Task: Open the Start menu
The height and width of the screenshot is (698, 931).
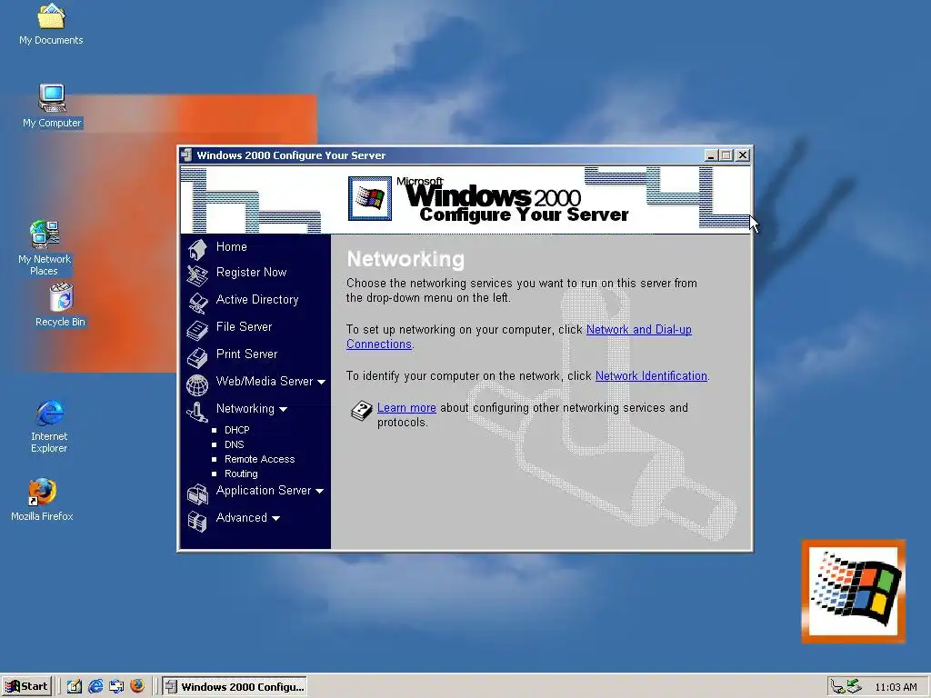Action: (x=26, y=687)
